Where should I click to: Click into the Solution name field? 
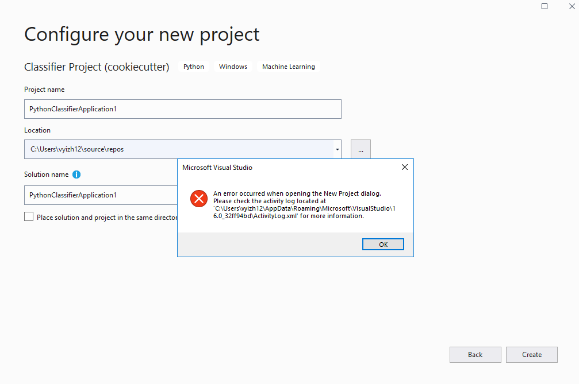[101, 195]
